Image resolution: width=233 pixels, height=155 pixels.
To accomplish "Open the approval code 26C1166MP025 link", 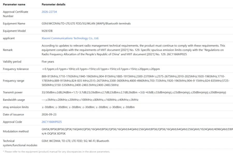I will click(x=52, y=122).
